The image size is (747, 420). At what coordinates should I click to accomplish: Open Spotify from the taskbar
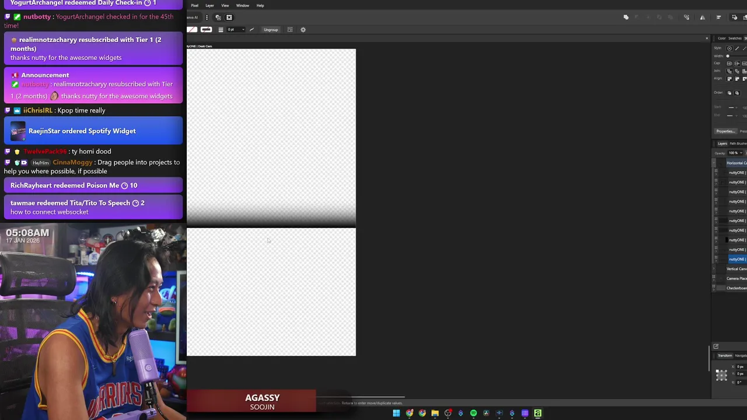pos(473,413)
